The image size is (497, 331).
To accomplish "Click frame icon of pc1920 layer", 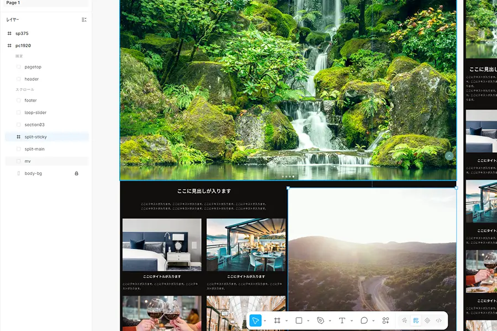I will coord(9,45).
